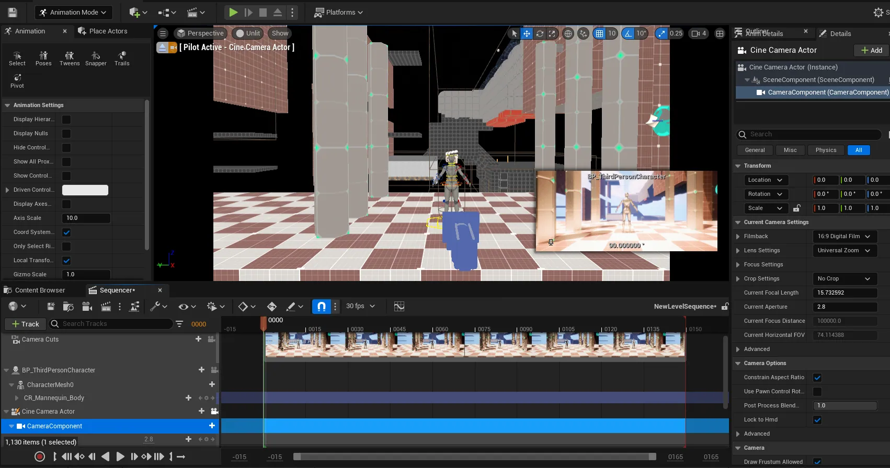Uncheck the Coord System checkbox
Image resolution: width=890 pixels, height=468 pixels.
coord(66,232)
